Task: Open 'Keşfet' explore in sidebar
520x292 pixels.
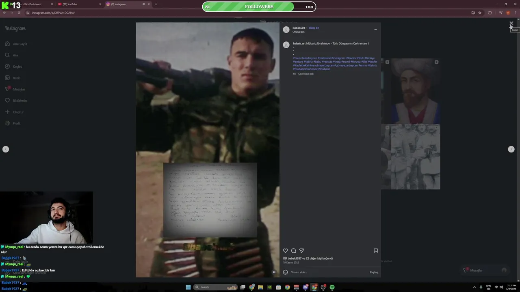Action: pyautogui.click(x=13, y=67)
